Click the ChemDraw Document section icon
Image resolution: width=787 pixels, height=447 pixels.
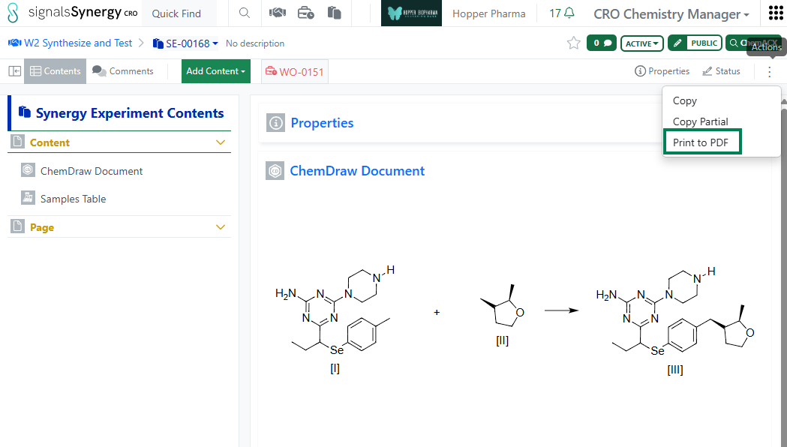click(x=275, y=171)
